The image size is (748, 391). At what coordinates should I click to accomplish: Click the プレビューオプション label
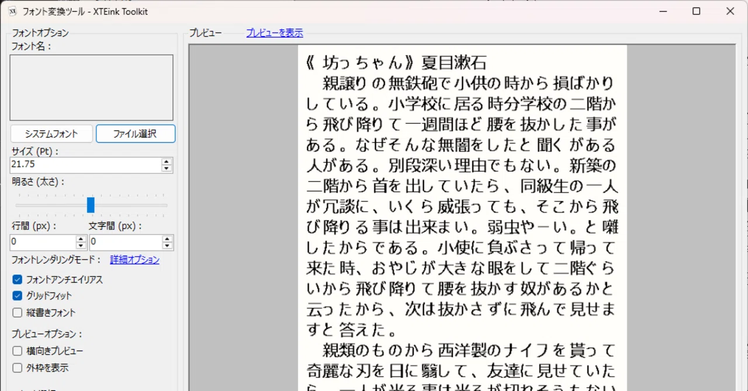[x=47, y=334]
